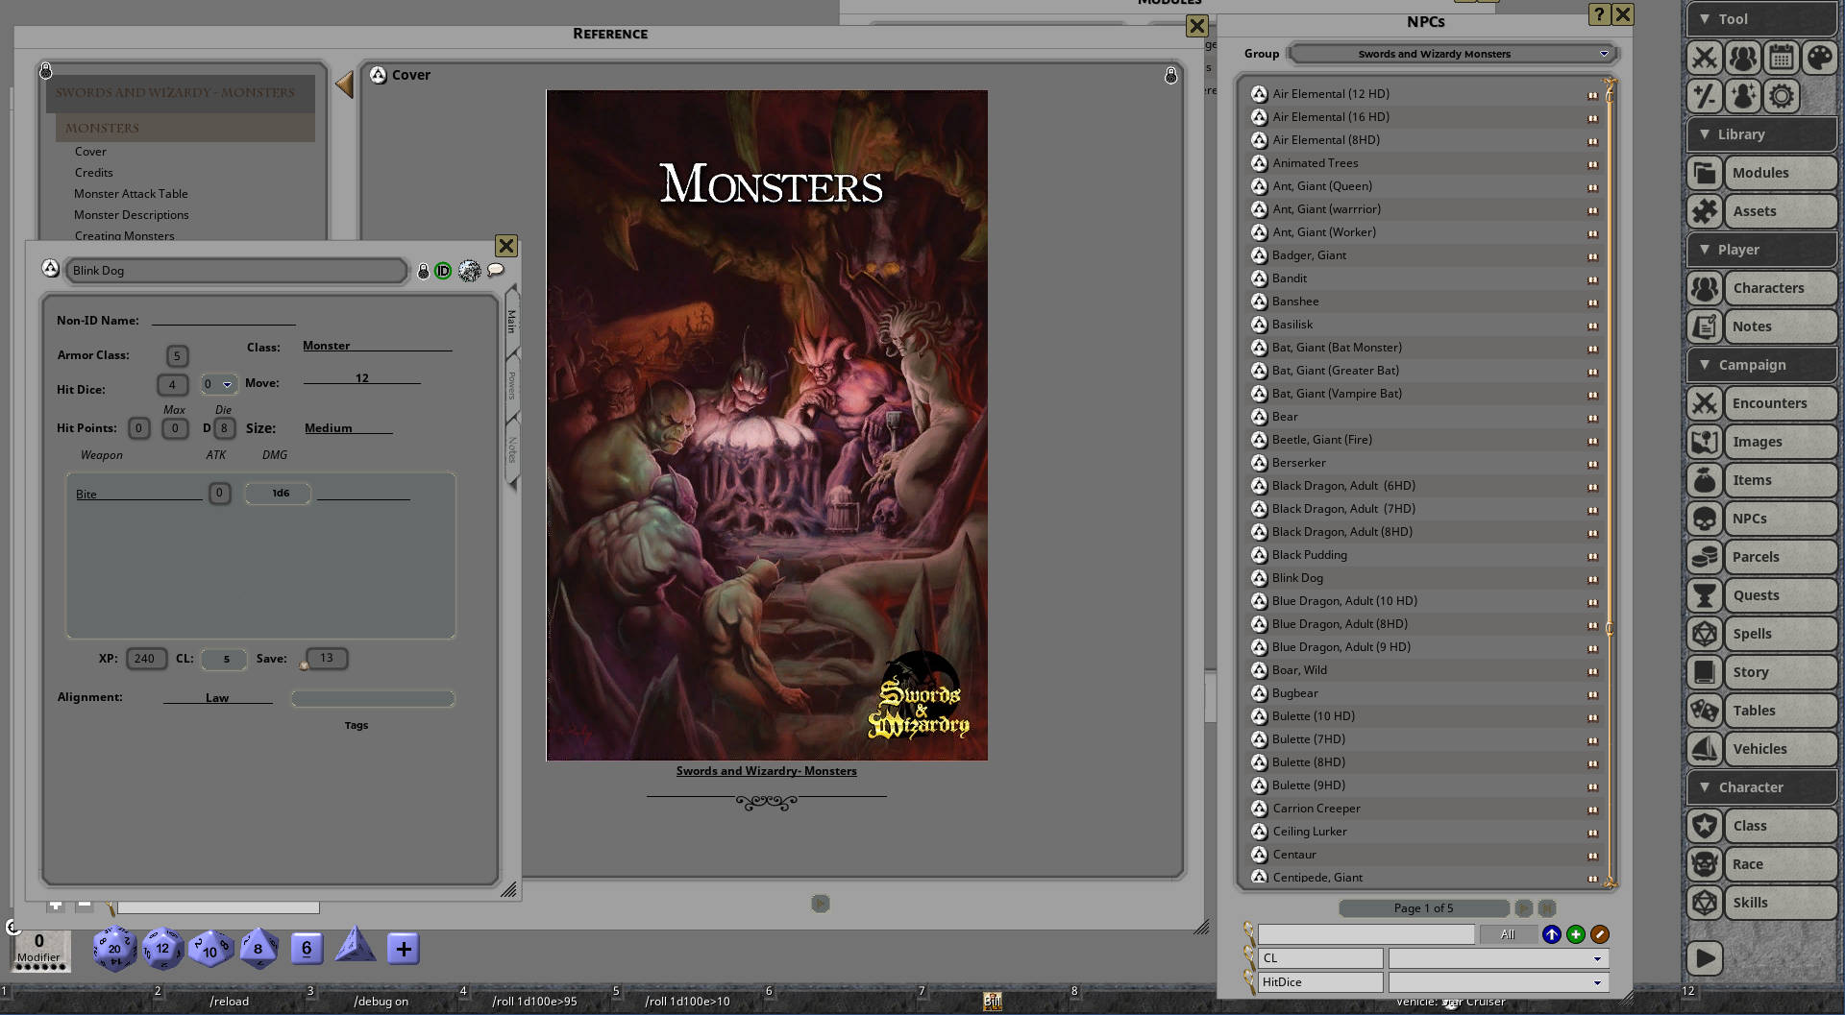Click the Class sidebar button
The height and width of the screenshot is (1015, 1845).
pos(1781,826)
